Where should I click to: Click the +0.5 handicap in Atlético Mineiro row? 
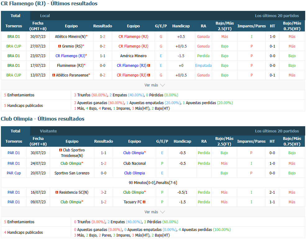coord(181,37)
